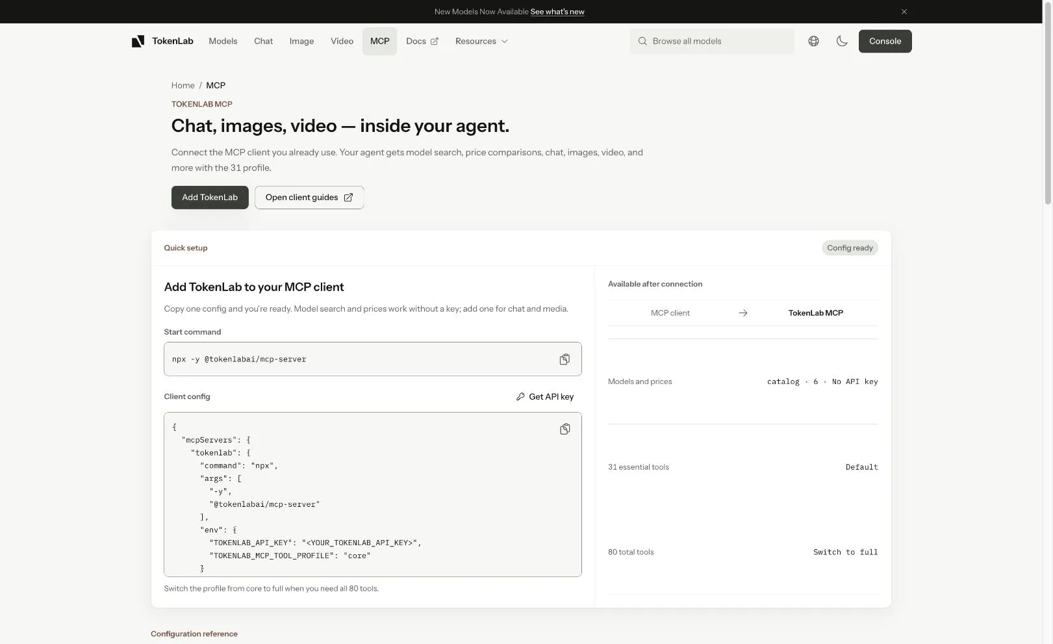This screenshot has width=1053, height=644.
Task: Click the TOKENLAB_API_KEY config line
Action: click(316, 543)
